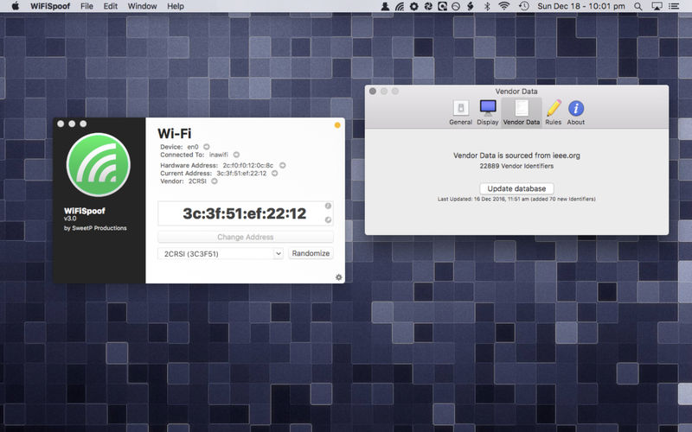Screen dimensions: 692x432
Task: Open the General preferences pane
Action: click(460, 111)
